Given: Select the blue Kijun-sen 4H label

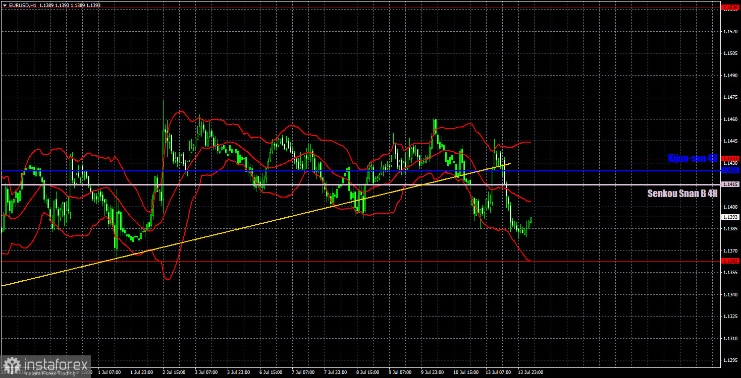Looking at the screenshot, I should point(693,158).
